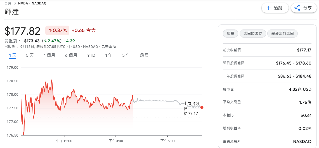
Task: Open the 首頁 breadcrumb link
Action: (8, 3)
